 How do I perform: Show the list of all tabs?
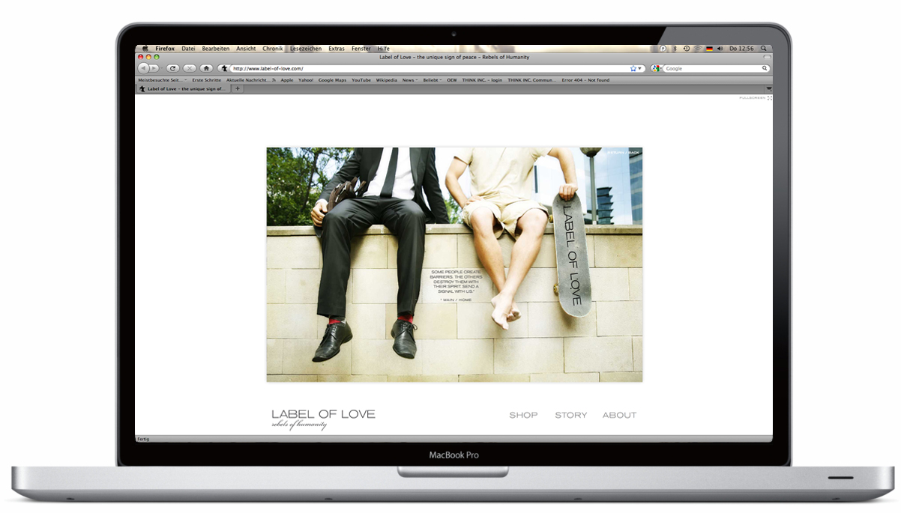[x=768, y=88]
